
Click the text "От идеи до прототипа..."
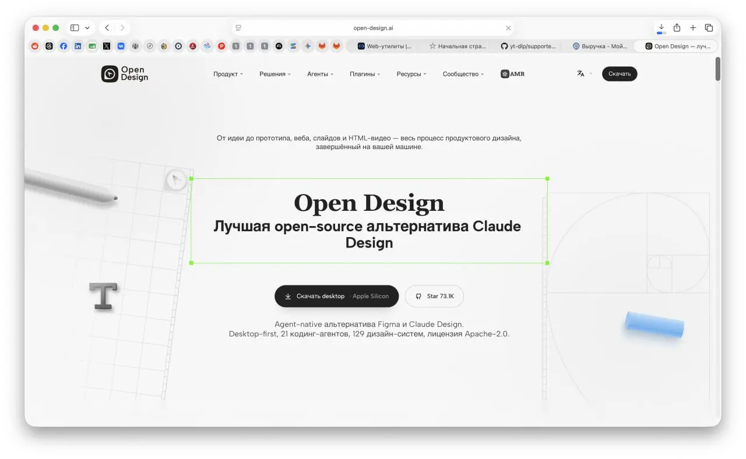click(369, 143)
